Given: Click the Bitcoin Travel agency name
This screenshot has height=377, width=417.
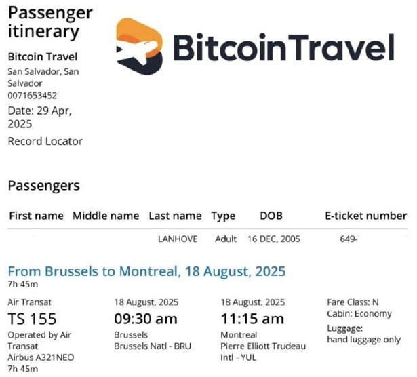Looking at the screenshot, I should coord(43,57).
